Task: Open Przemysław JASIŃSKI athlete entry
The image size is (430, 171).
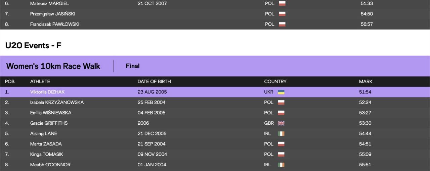Action: pos(53,14)
